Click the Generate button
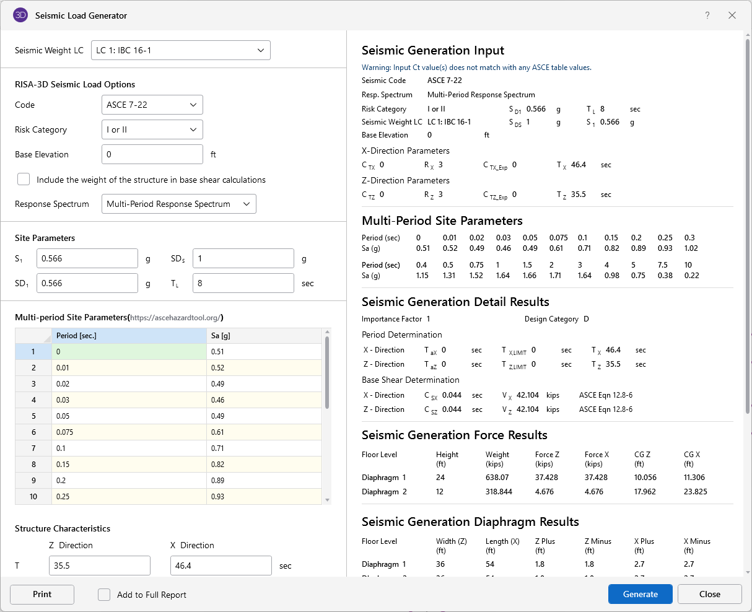This screenshot has height=612, width=752. point(640,594)
